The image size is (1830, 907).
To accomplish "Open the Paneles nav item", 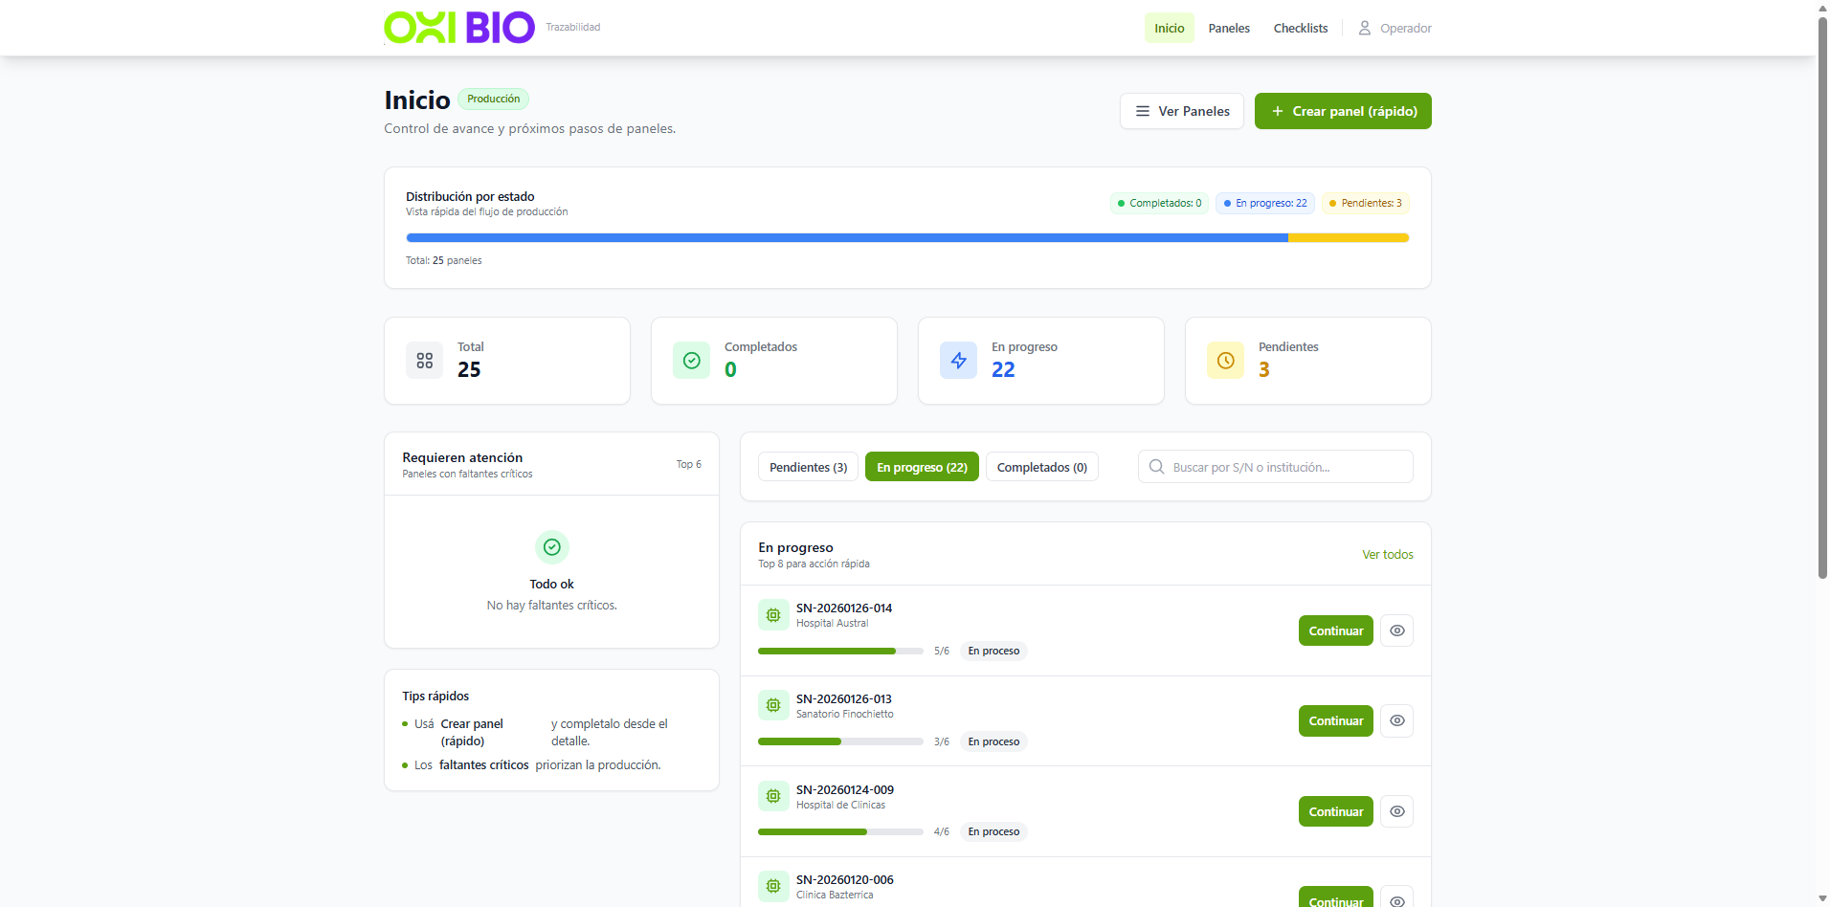I will click(x=1229, y=28).
